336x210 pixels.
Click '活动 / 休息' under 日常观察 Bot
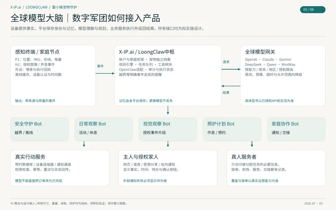tap(88, 133)
